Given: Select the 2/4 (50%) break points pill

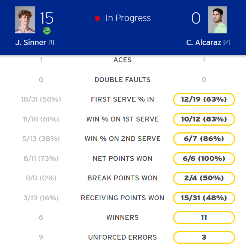Looking at the screenshot, I should coord(204,178).
